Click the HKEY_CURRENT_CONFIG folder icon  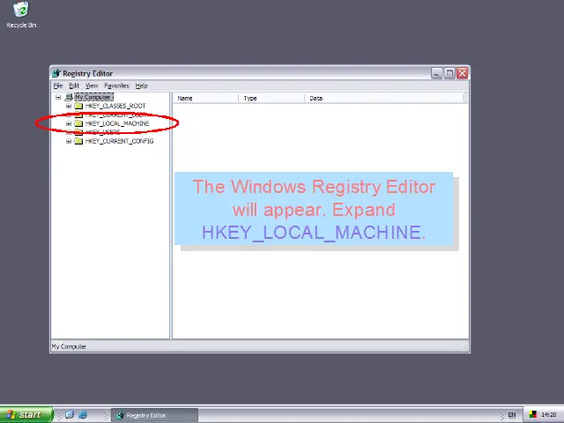[x=78, y=141]
